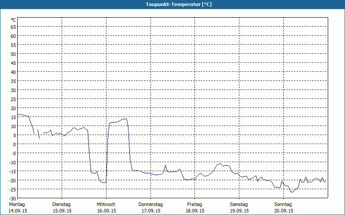Click the 15.09.15 date label
The height and width of the screenshot is (215, 345).
pos(62,211)
